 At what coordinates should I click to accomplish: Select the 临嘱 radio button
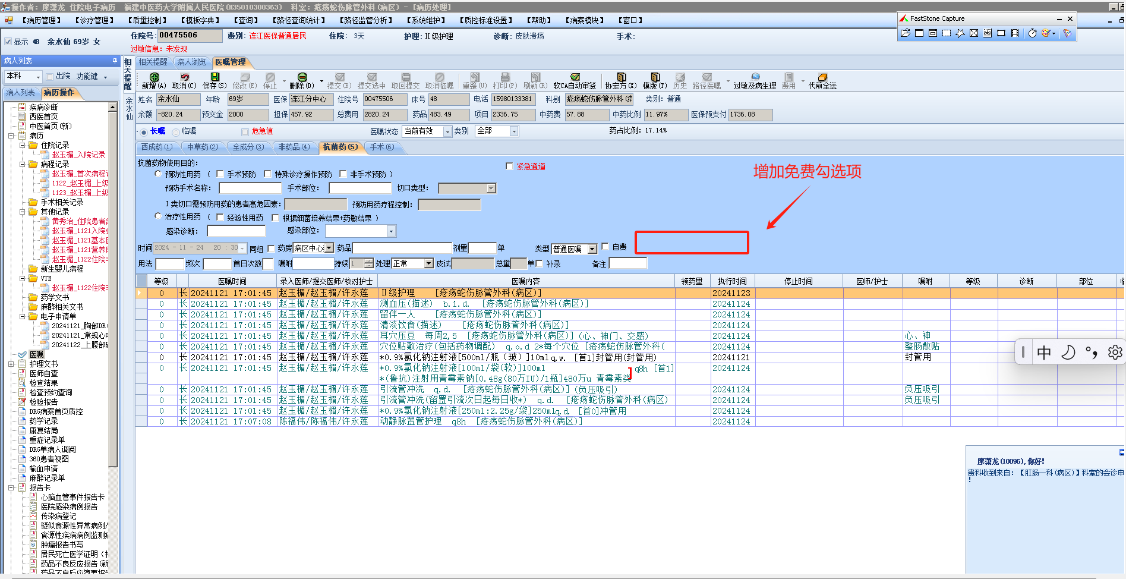point(175,132)
